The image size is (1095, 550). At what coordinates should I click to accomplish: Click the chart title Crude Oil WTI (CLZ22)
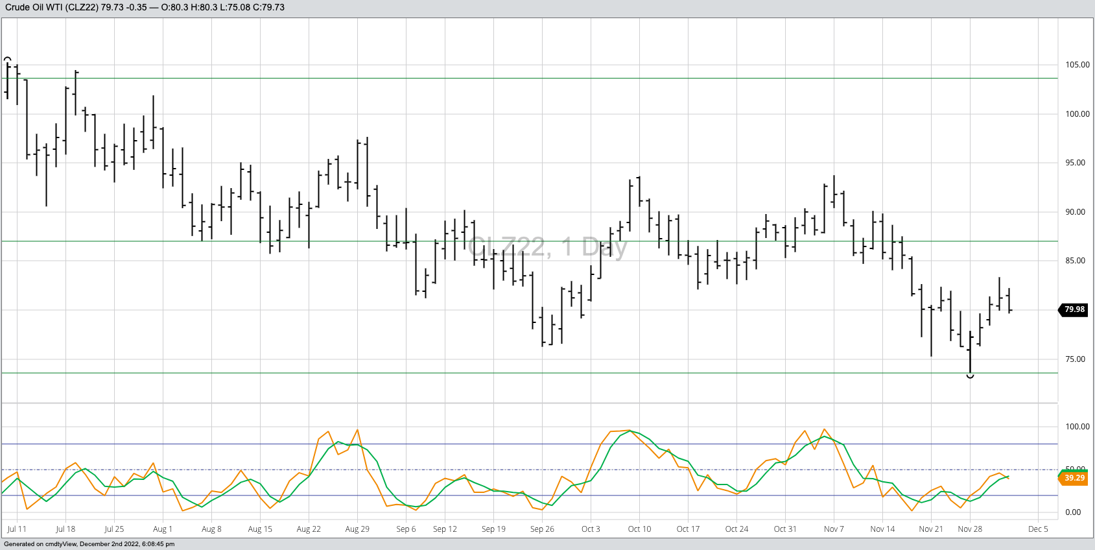(51, 7)
